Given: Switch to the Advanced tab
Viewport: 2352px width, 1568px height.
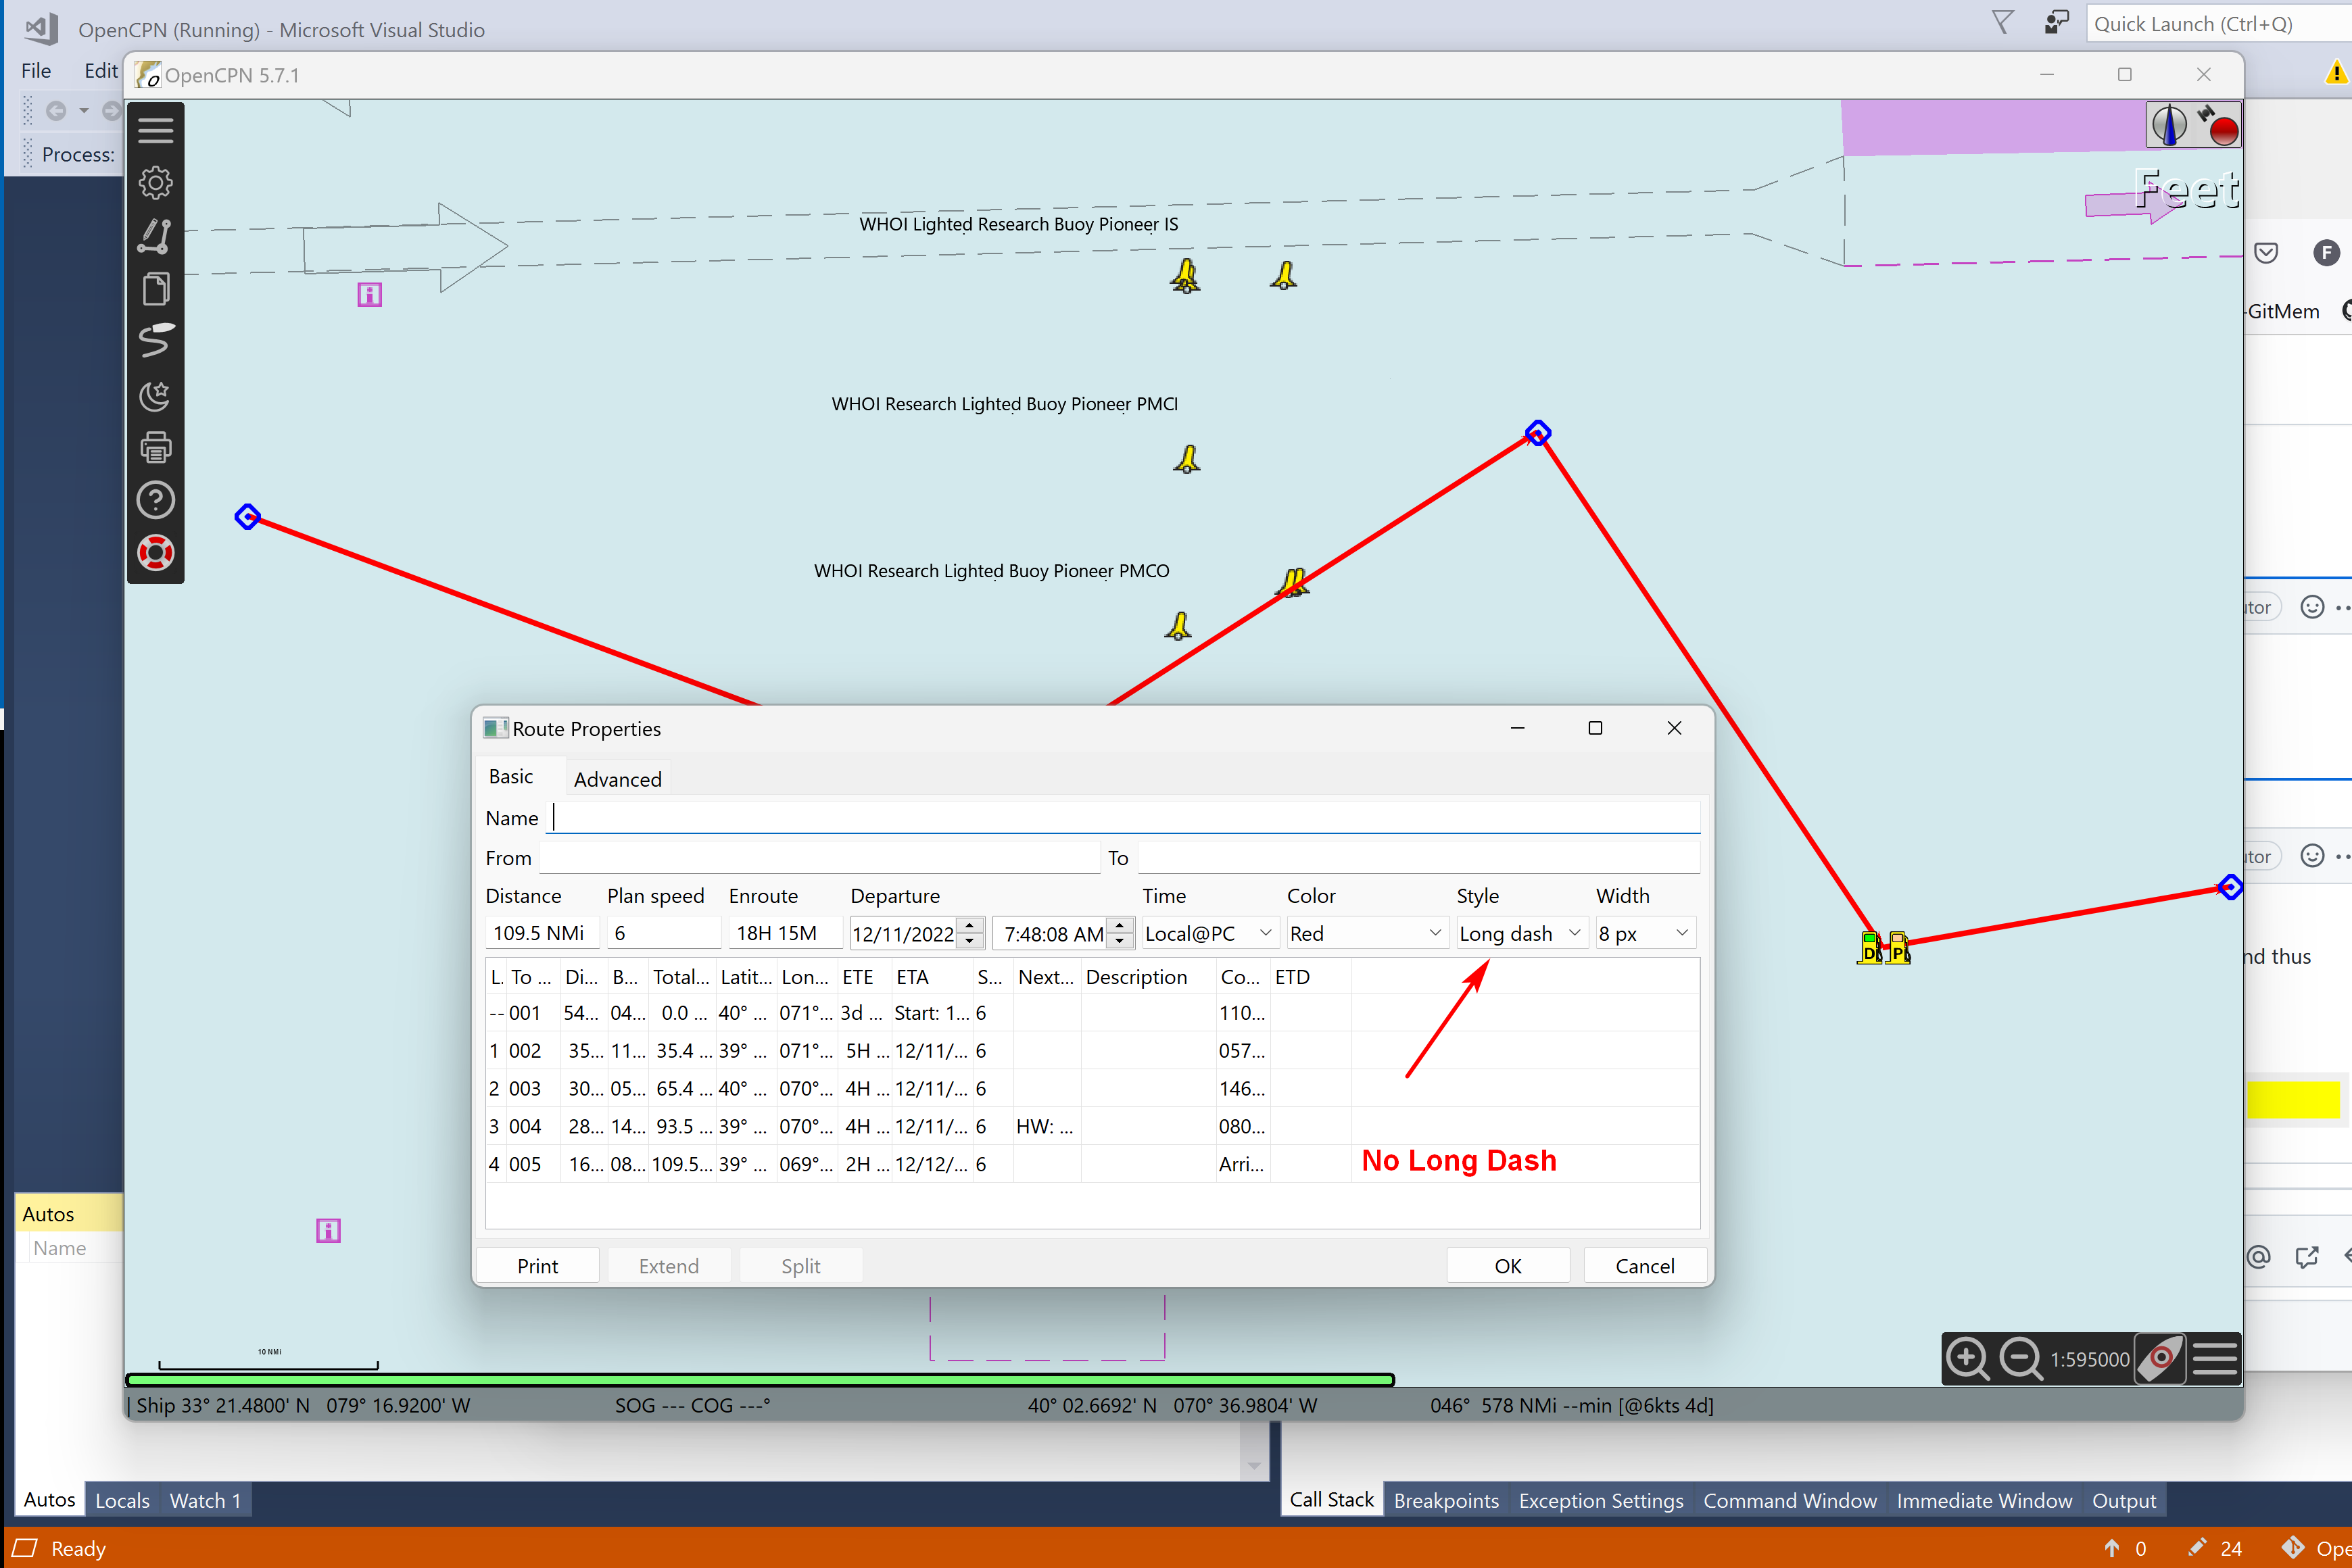Looking at the screenshot, I should [x=617, y=779].
